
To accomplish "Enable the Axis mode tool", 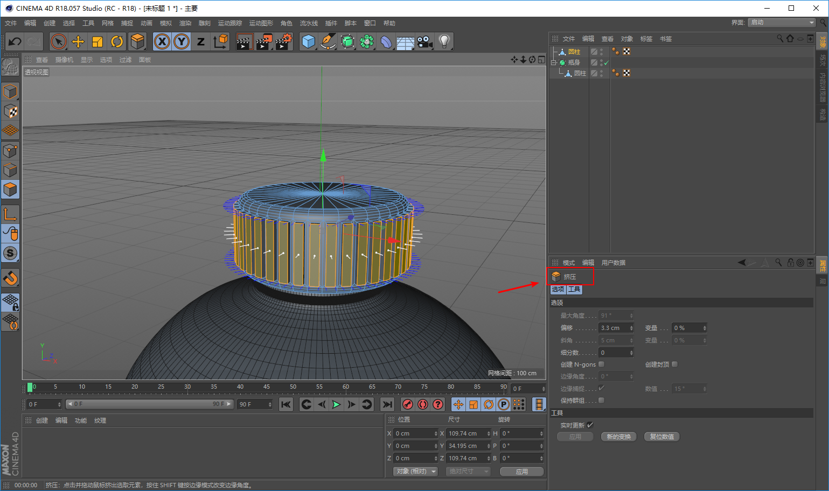I will click(x=10, y=214).
